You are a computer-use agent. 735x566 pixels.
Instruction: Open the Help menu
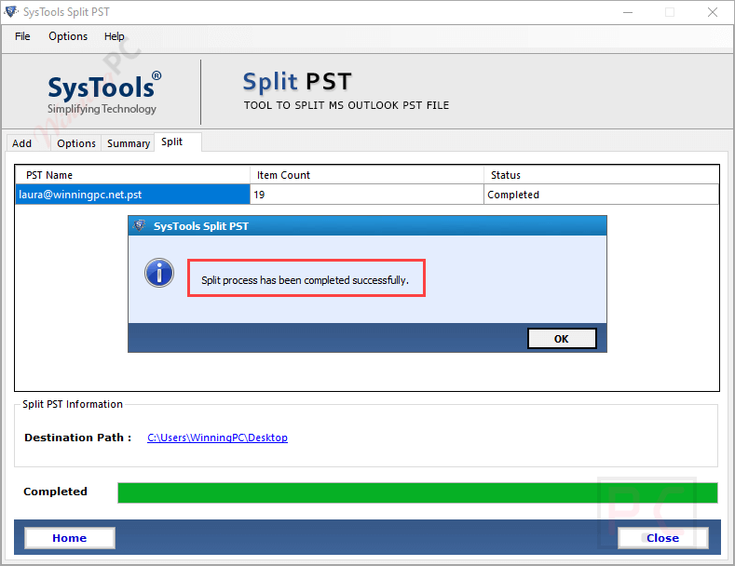click(115, 36)
